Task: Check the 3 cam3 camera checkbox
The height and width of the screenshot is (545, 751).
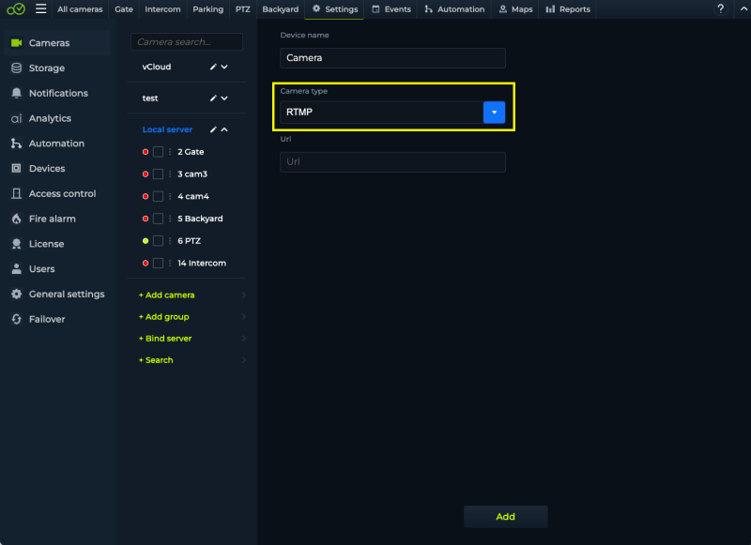Action: 158,174
